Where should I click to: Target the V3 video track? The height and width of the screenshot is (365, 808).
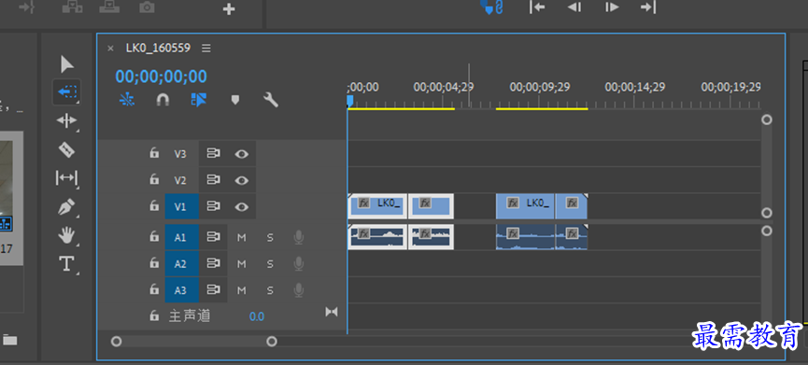[x=181, y=154]
